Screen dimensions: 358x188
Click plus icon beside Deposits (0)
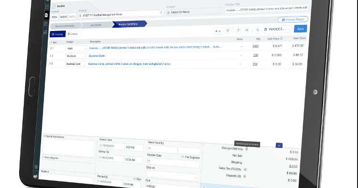(x=244, y=177)
